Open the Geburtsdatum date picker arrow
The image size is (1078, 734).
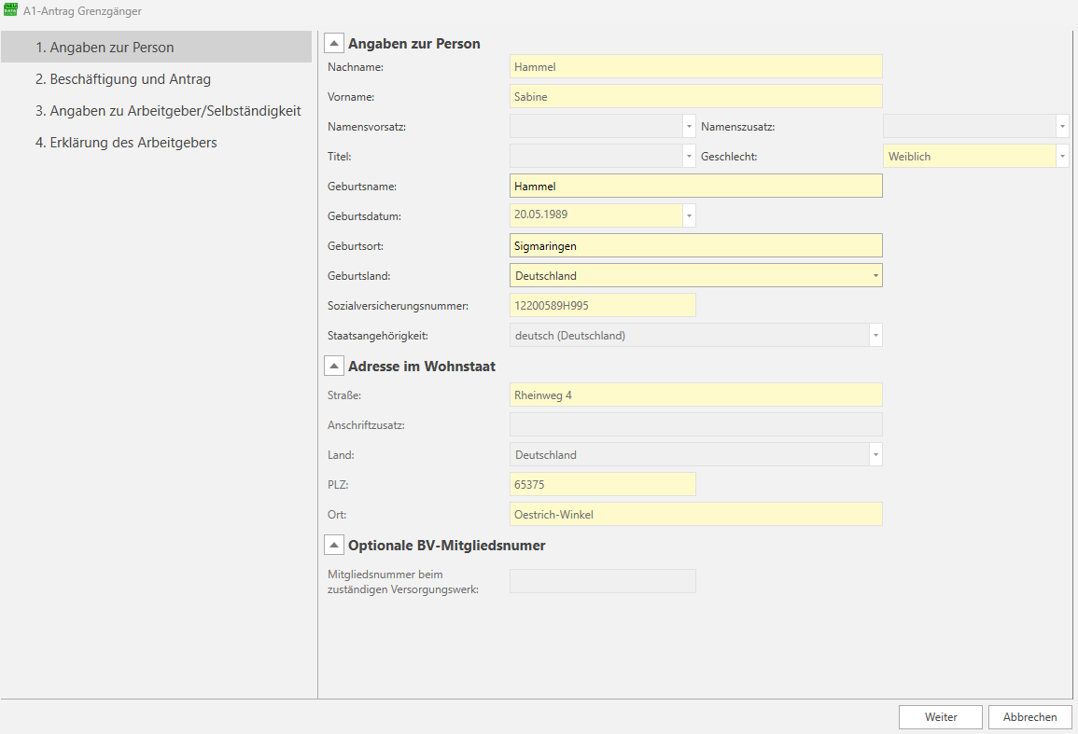tap(690, 216)
